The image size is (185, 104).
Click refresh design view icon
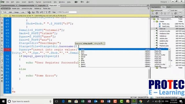[x=49, y=12]
